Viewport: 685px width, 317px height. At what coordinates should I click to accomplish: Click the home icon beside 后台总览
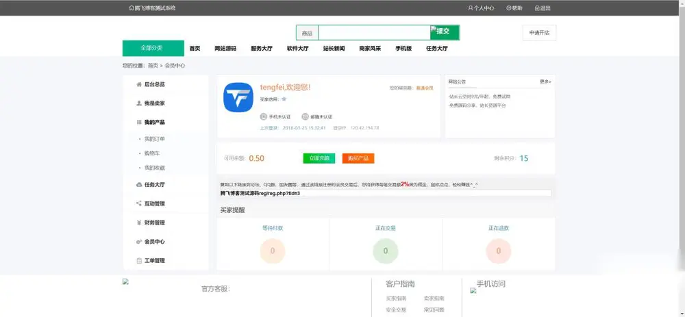point(139,84)
